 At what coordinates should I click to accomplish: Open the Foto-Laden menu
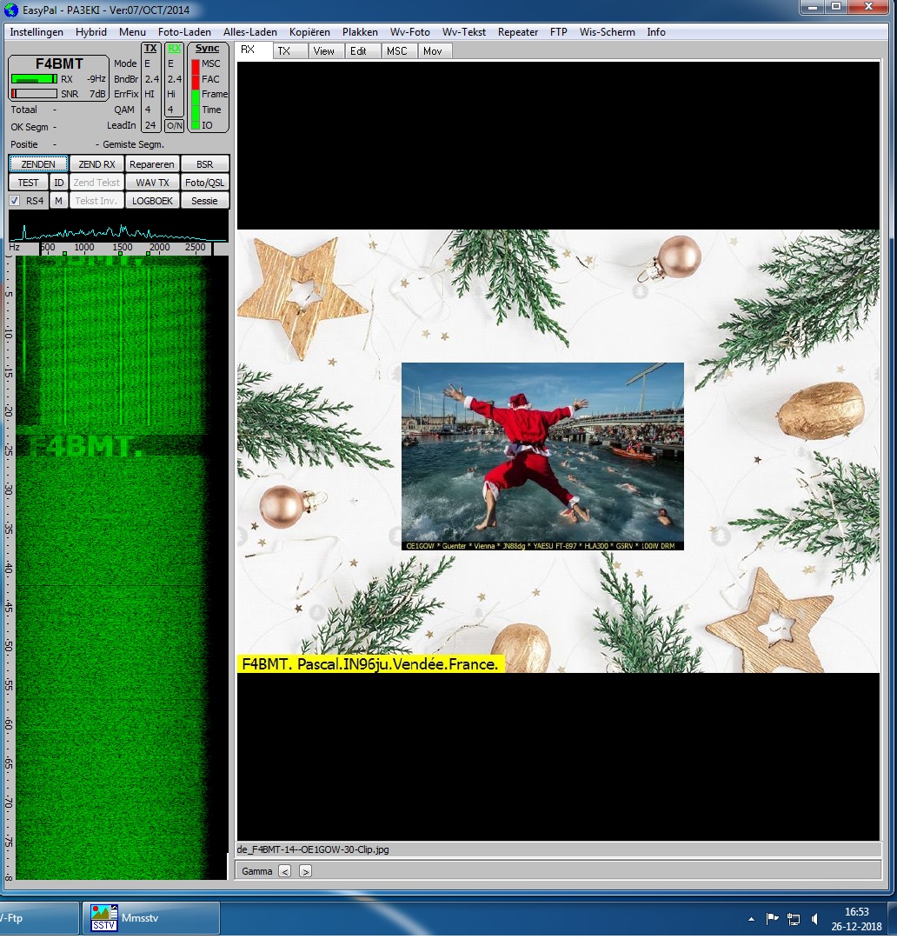pos(184,32)
